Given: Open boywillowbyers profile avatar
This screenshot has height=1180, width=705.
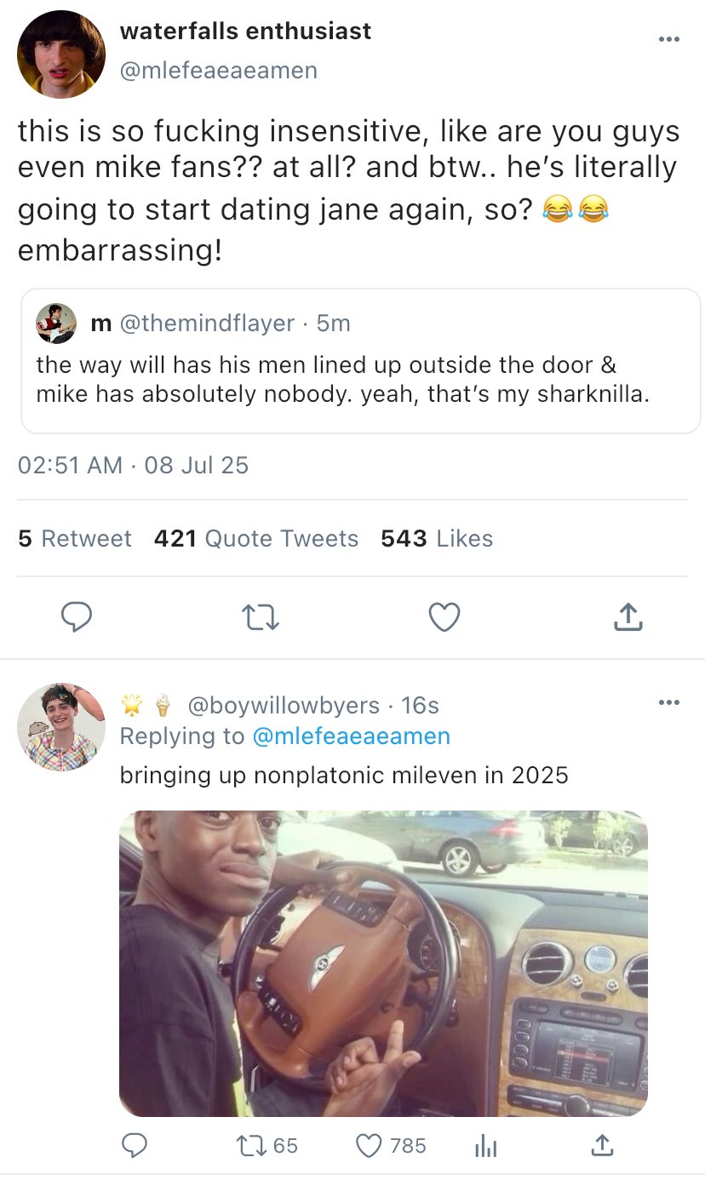Looking at the screenshot, I should click(x=61, y=726).
